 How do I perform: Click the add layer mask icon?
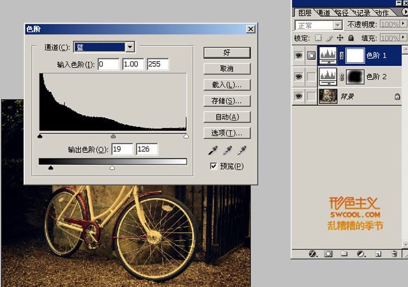click(328, 254)
